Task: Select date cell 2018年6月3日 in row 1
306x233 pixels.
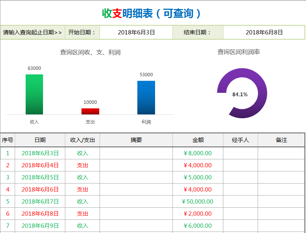Action: tap(40, 153)
